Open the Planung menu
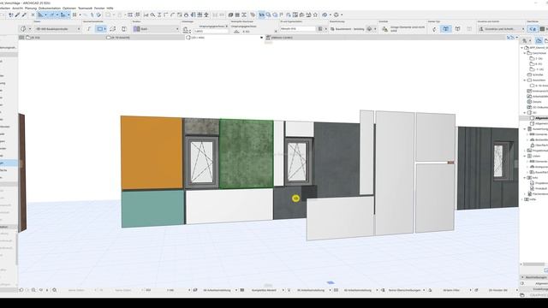 (31, 8)
